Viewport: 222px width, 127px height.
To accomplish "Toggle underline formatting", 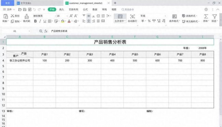I will 45,21.
